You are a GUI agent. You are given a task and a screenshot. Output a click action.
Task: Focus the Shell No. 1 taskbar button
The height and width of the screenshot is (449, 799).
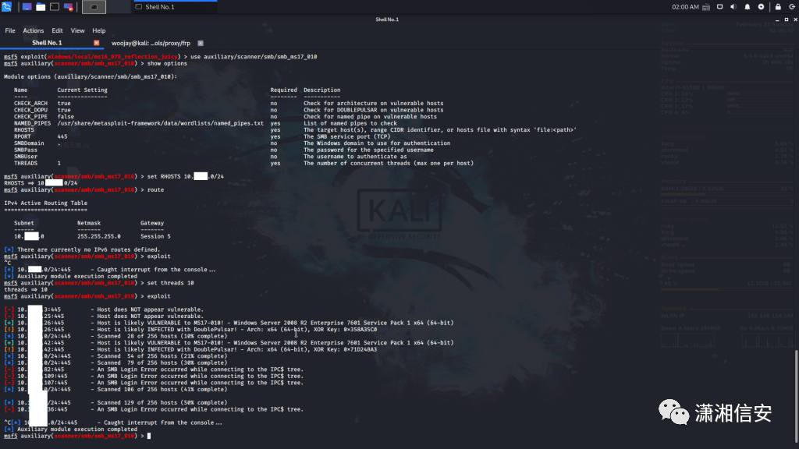(x=175, y=6)
